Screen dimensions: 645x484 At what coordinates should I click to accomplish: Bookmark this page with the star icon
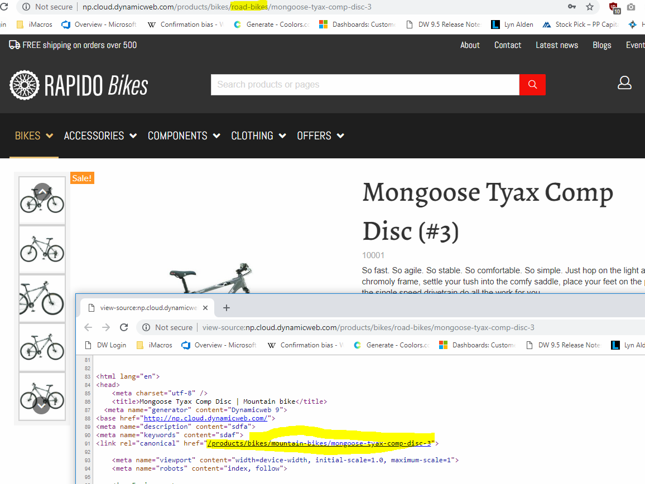(589, 7)
